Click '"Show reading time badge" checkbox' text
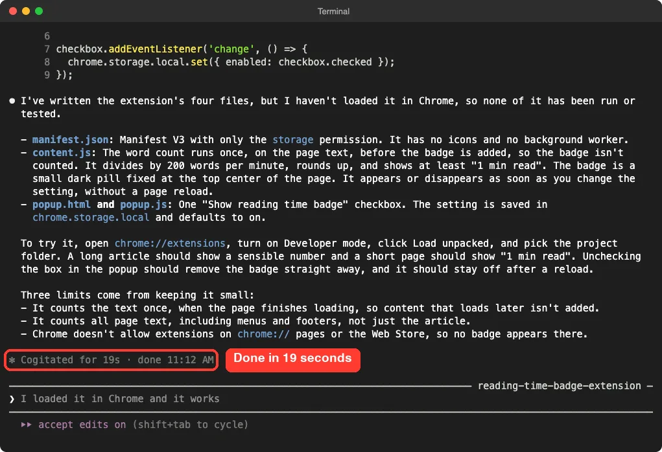662x452 pixels. (304, 205)
